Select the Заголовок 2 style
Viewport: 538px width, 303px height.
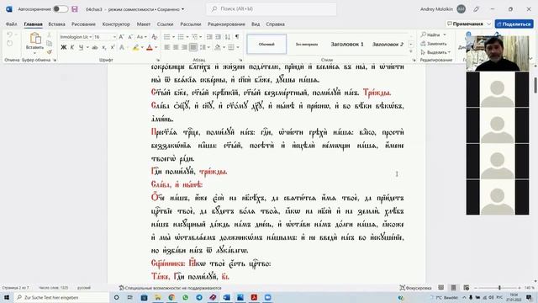click(x=388, y=44)
